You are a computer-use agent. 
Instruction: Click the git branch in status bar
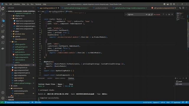[x=17, y=102]
